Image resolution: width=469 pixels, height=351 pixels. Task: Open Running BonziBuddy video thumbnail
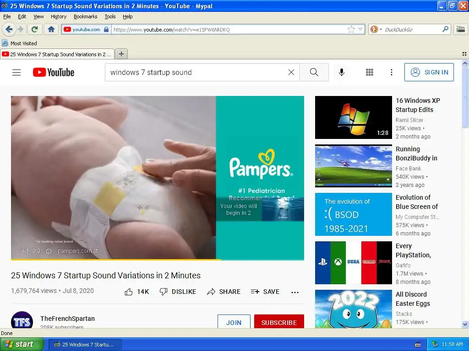pos(353,166)
